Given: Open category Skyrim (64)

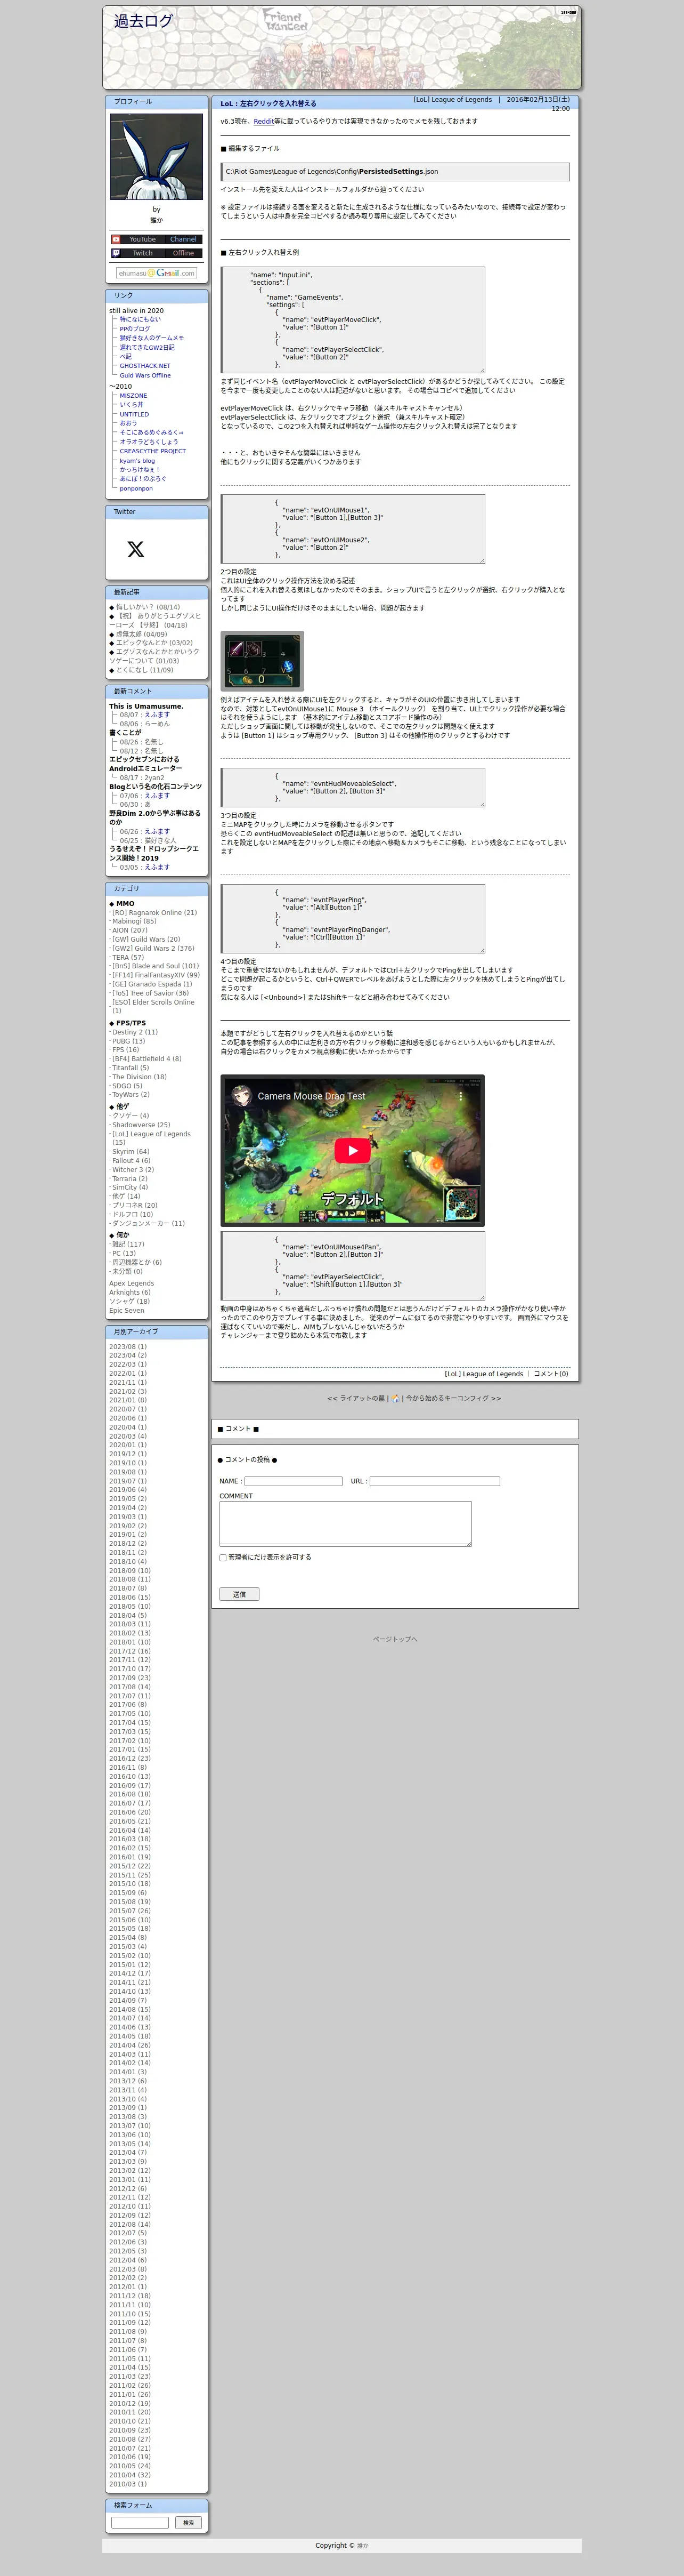Looking at the screenshot, I should click(131, 1152).
